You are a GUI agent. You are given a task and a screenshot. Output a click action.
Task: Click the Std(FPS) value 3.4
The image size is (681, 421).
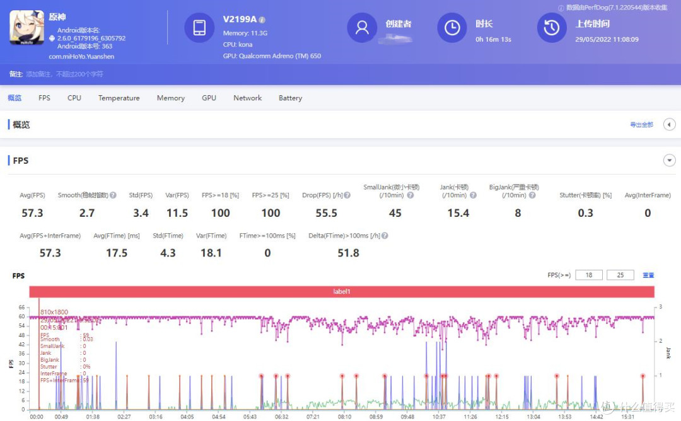point(141,213)
